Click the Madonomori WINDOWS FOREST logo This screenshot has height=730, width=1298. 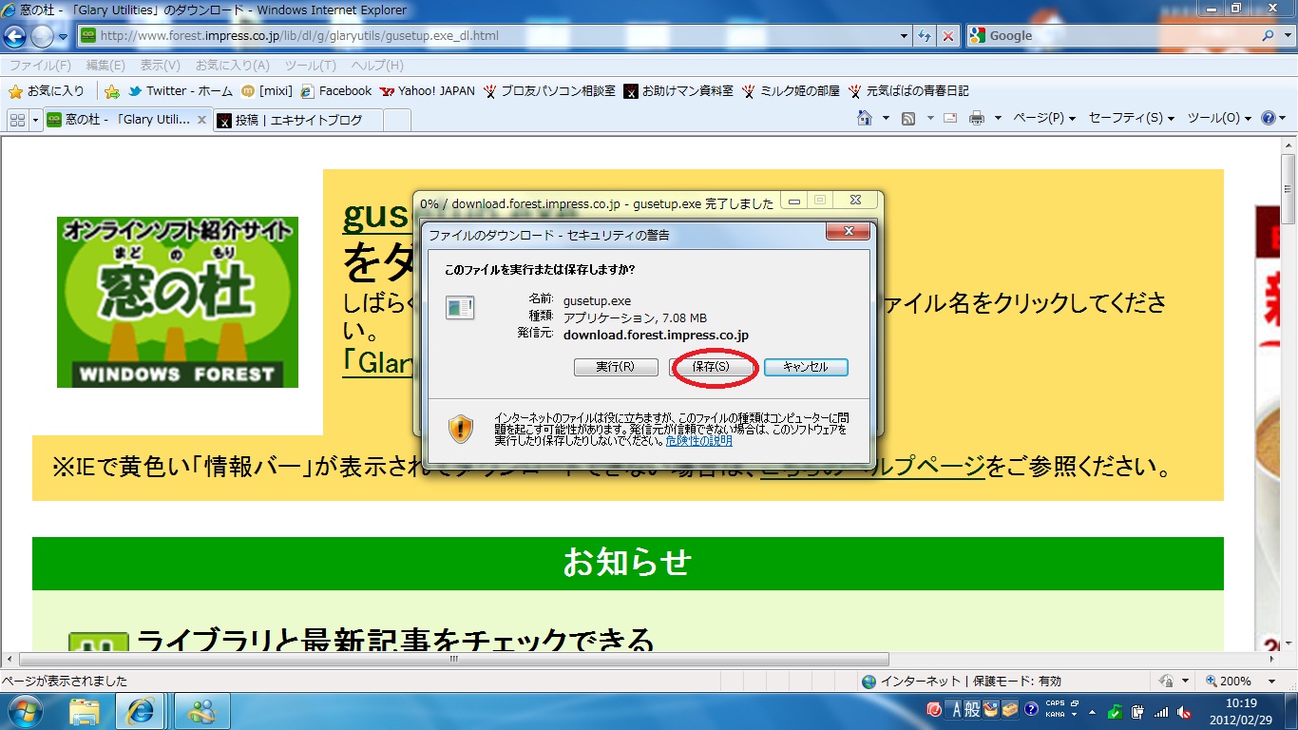coord(178,302)
